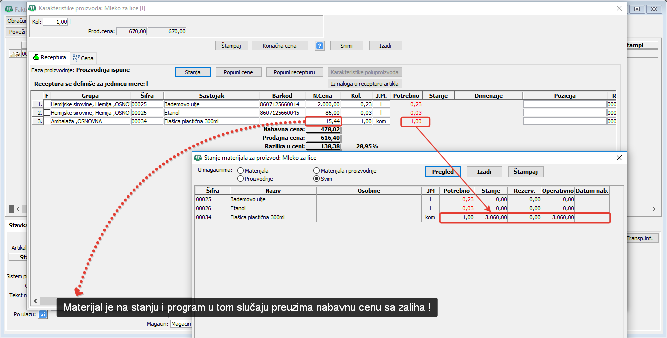
Task: Tick the F checkbox for Bademovo ulje row
Action: point(47,104)
